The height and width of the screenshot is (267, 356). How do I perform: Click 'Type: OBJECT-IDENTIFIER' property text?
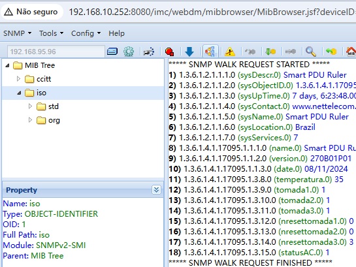coord(50,214)
